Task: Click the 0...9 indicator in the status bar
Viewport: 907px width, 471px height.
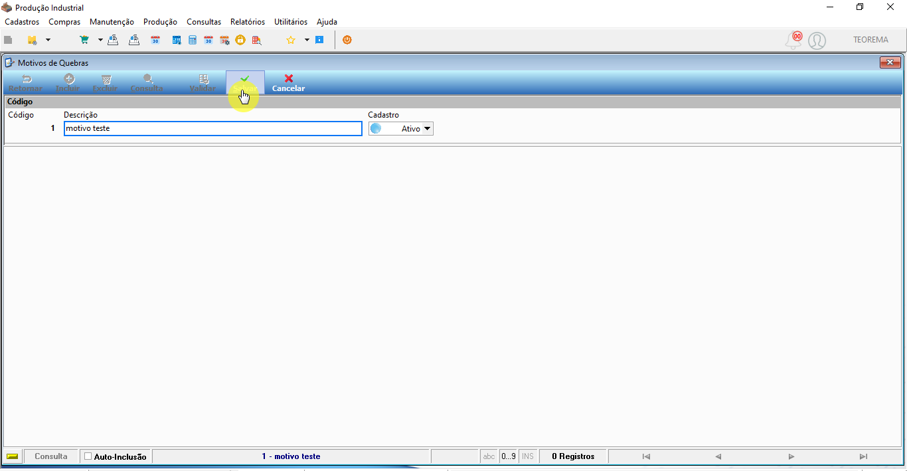Action: (509, 456)
